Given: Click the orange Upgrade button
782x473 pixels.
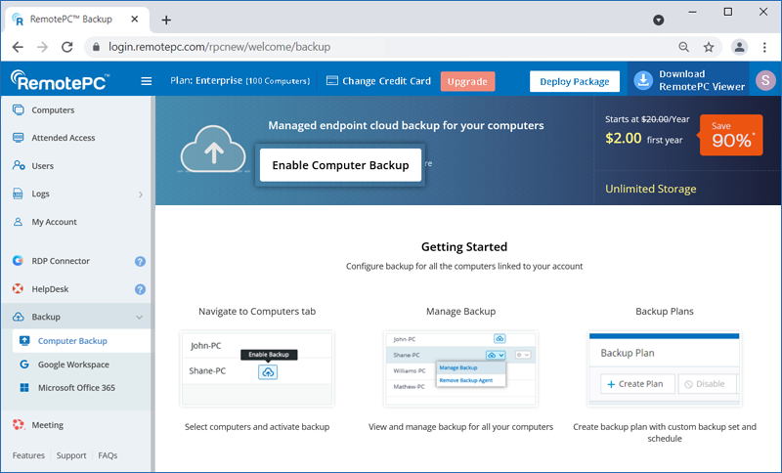Looking at the screenshot, I should 467,81.
